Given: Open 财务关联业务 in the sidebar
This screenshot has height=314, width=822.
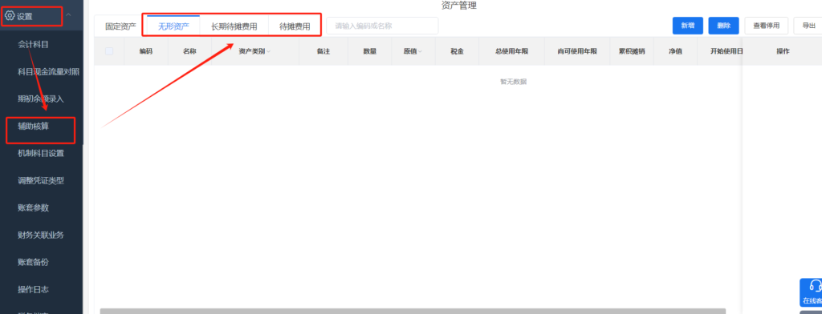Looking at the screenshot, I should pos(41,235).
